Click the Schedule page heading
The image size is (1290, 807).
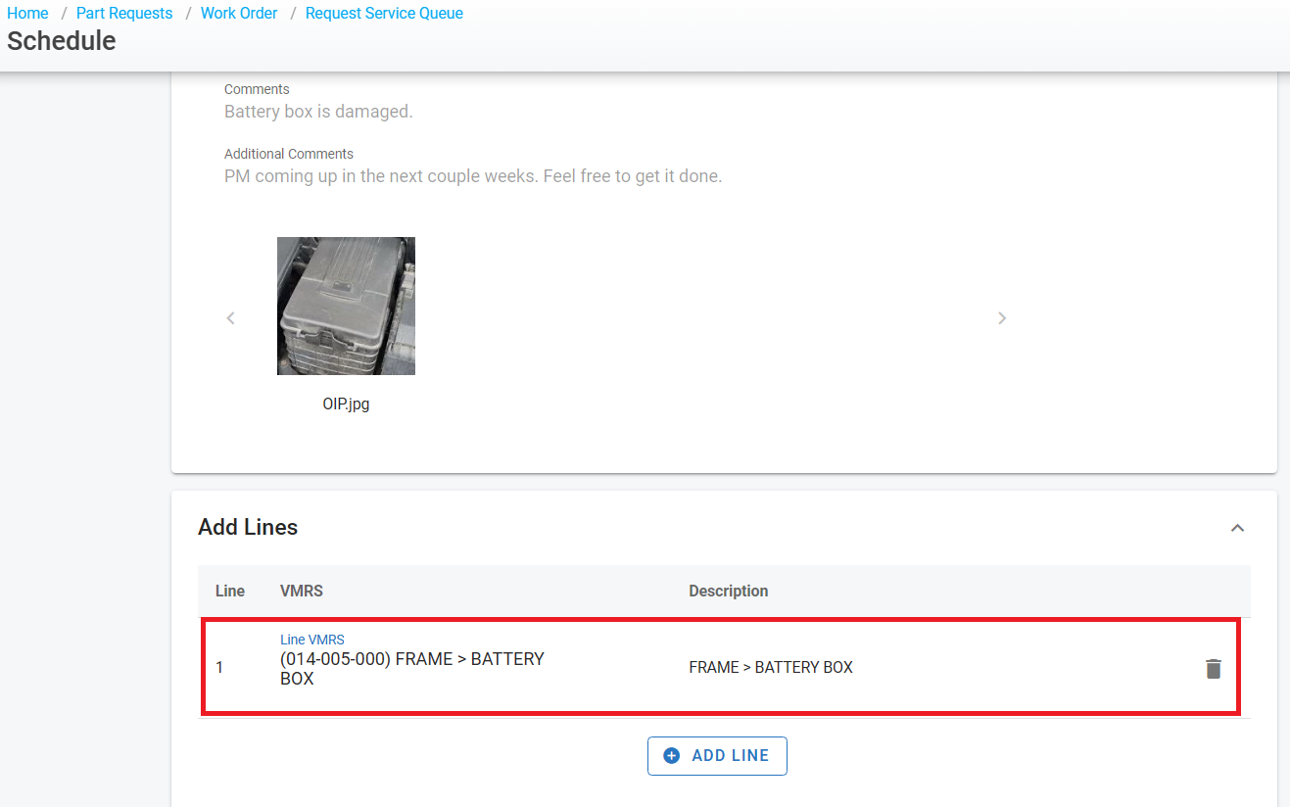click(62, 41)
